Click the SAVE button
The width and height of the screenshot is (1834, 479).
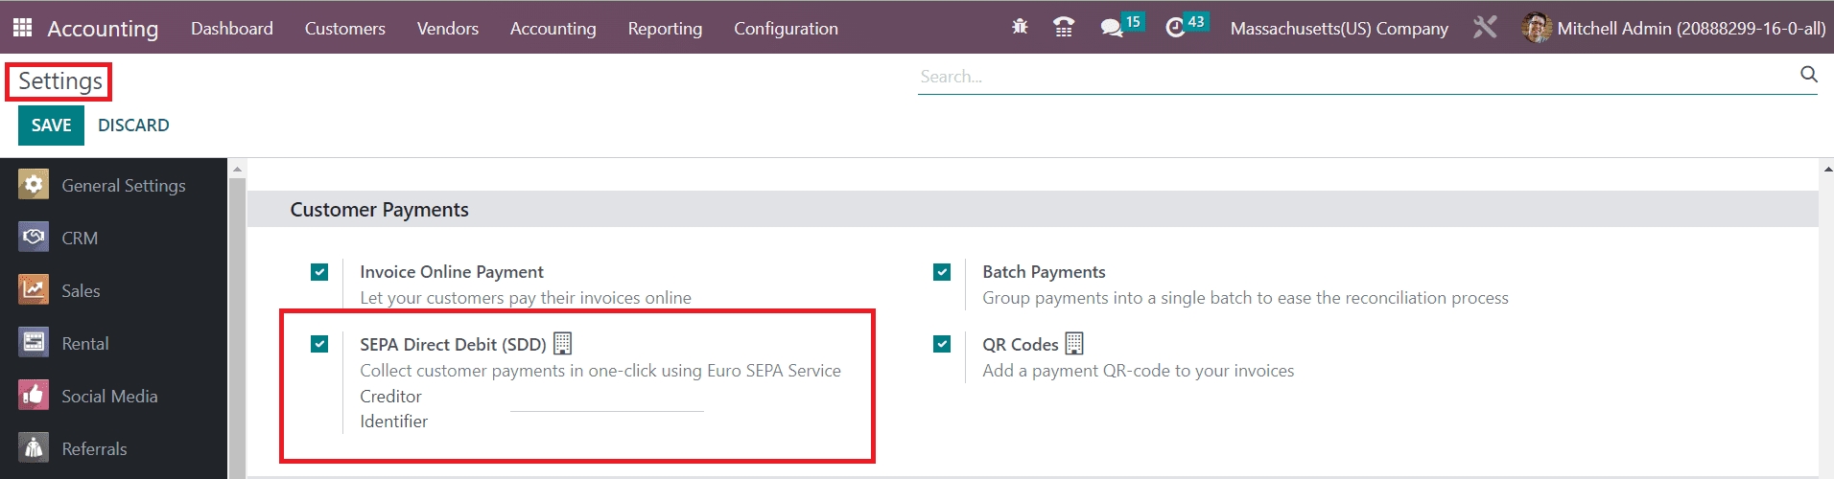coord(51,125)
